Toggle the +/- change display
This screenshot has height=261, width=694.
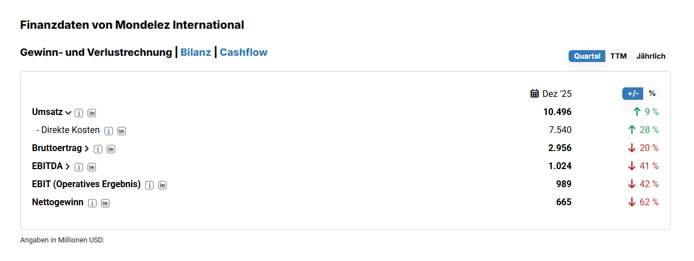click(x=633, y=94)
